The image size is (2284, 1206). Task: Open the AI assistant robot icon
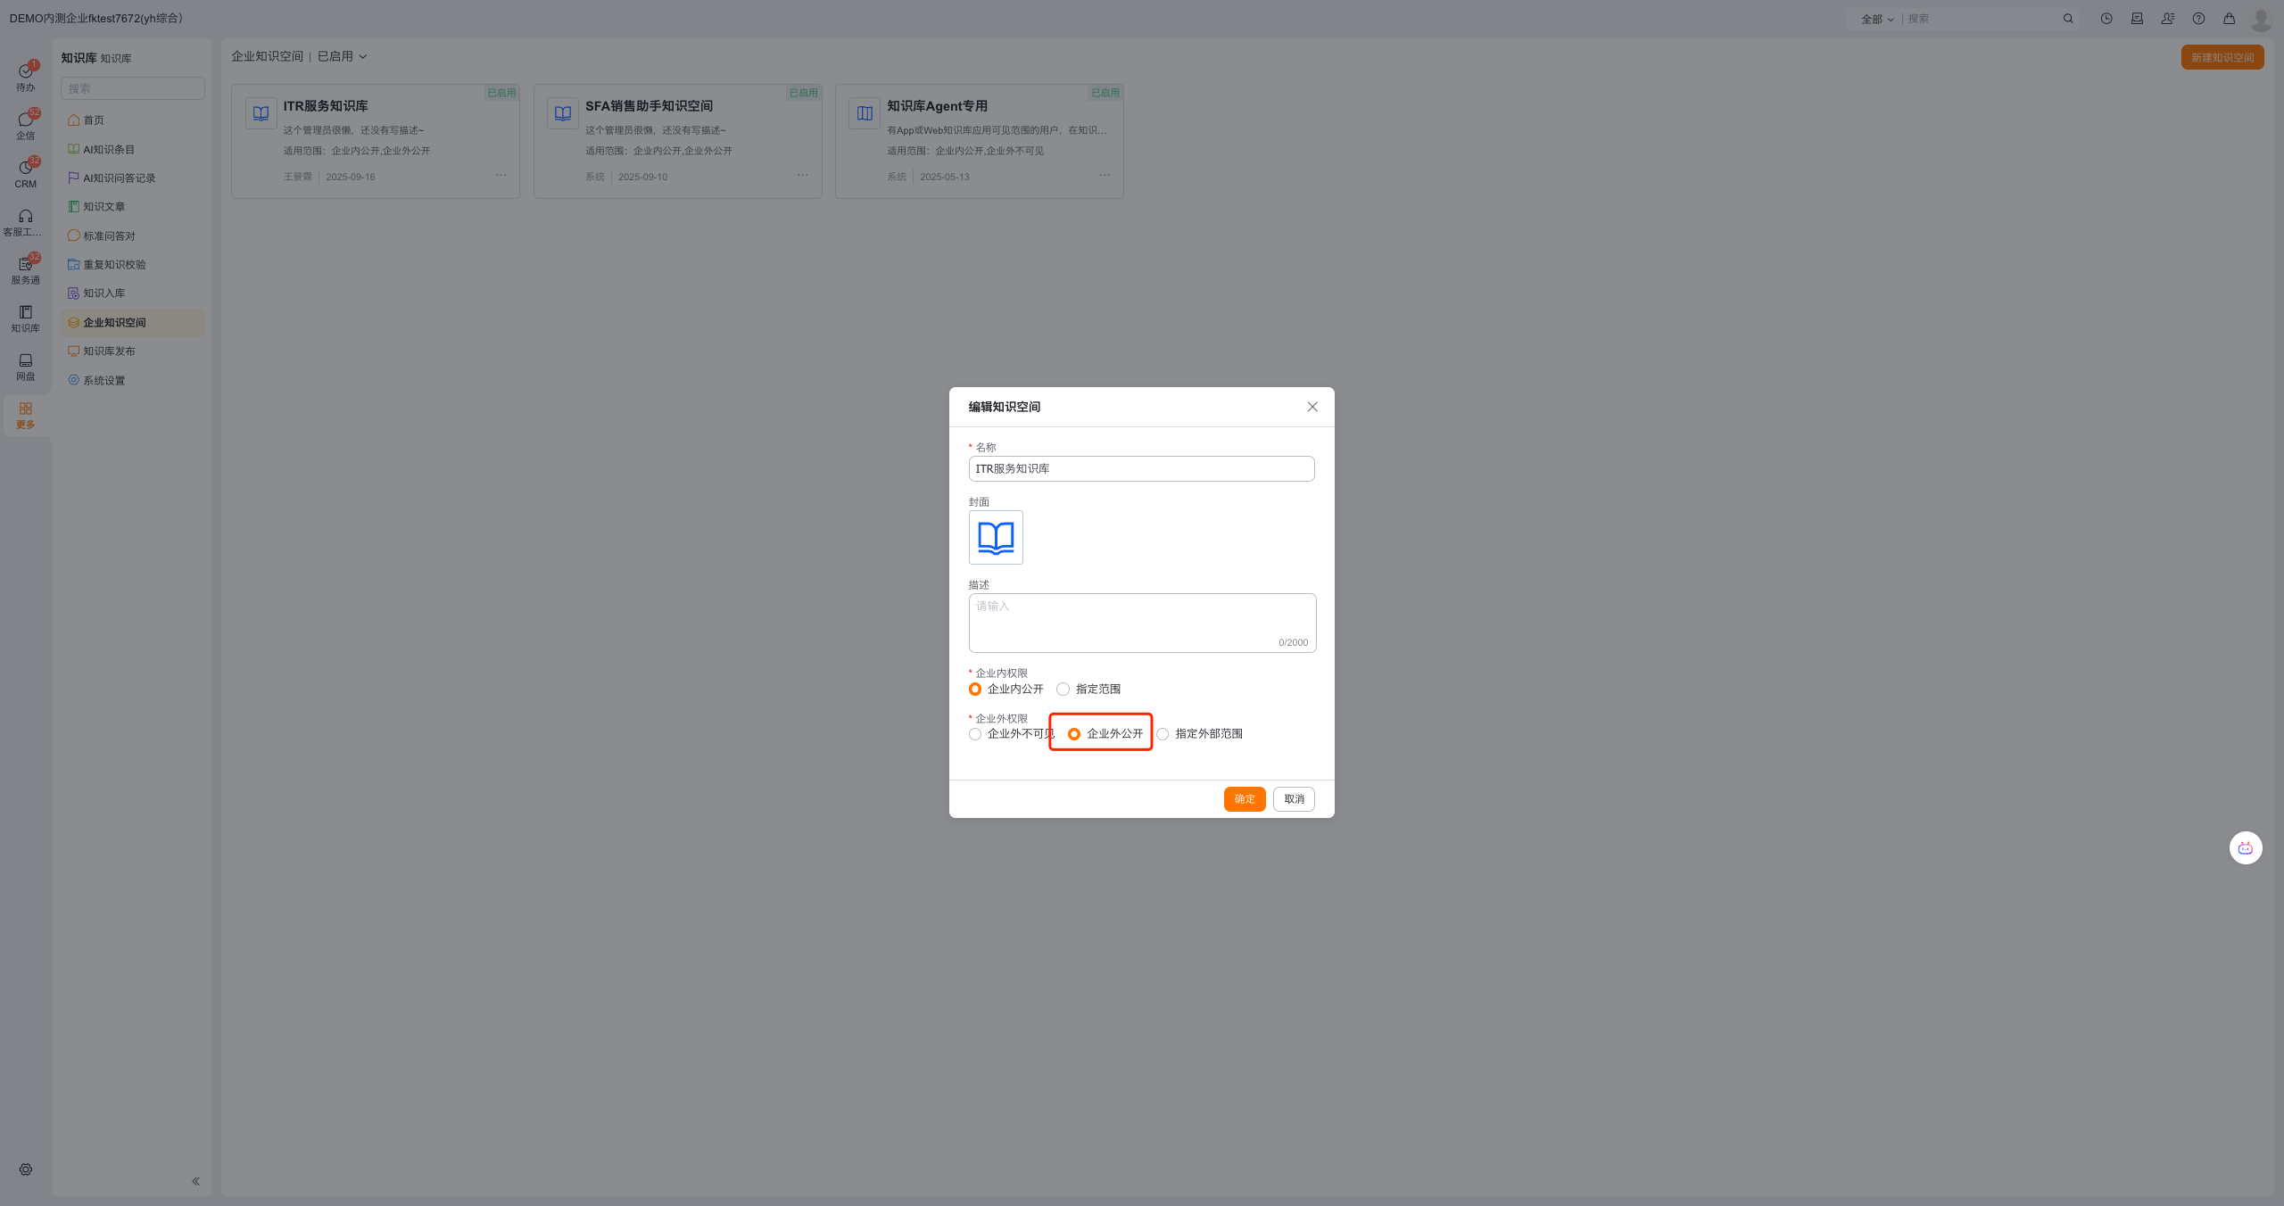2245,847
